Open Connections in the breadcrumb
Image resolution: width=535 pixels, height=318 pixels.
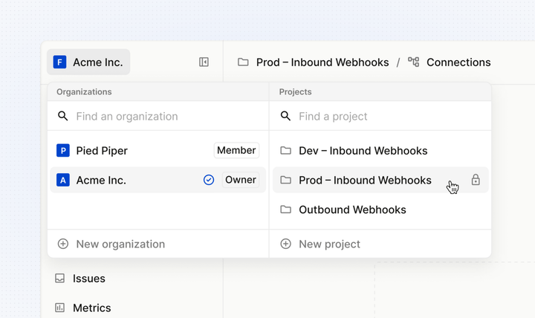(x=458, y=62)
